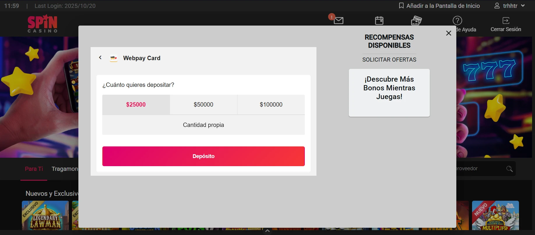
Task: Open the Descubre Más Bonos offer card
Action: coord(389,93)
